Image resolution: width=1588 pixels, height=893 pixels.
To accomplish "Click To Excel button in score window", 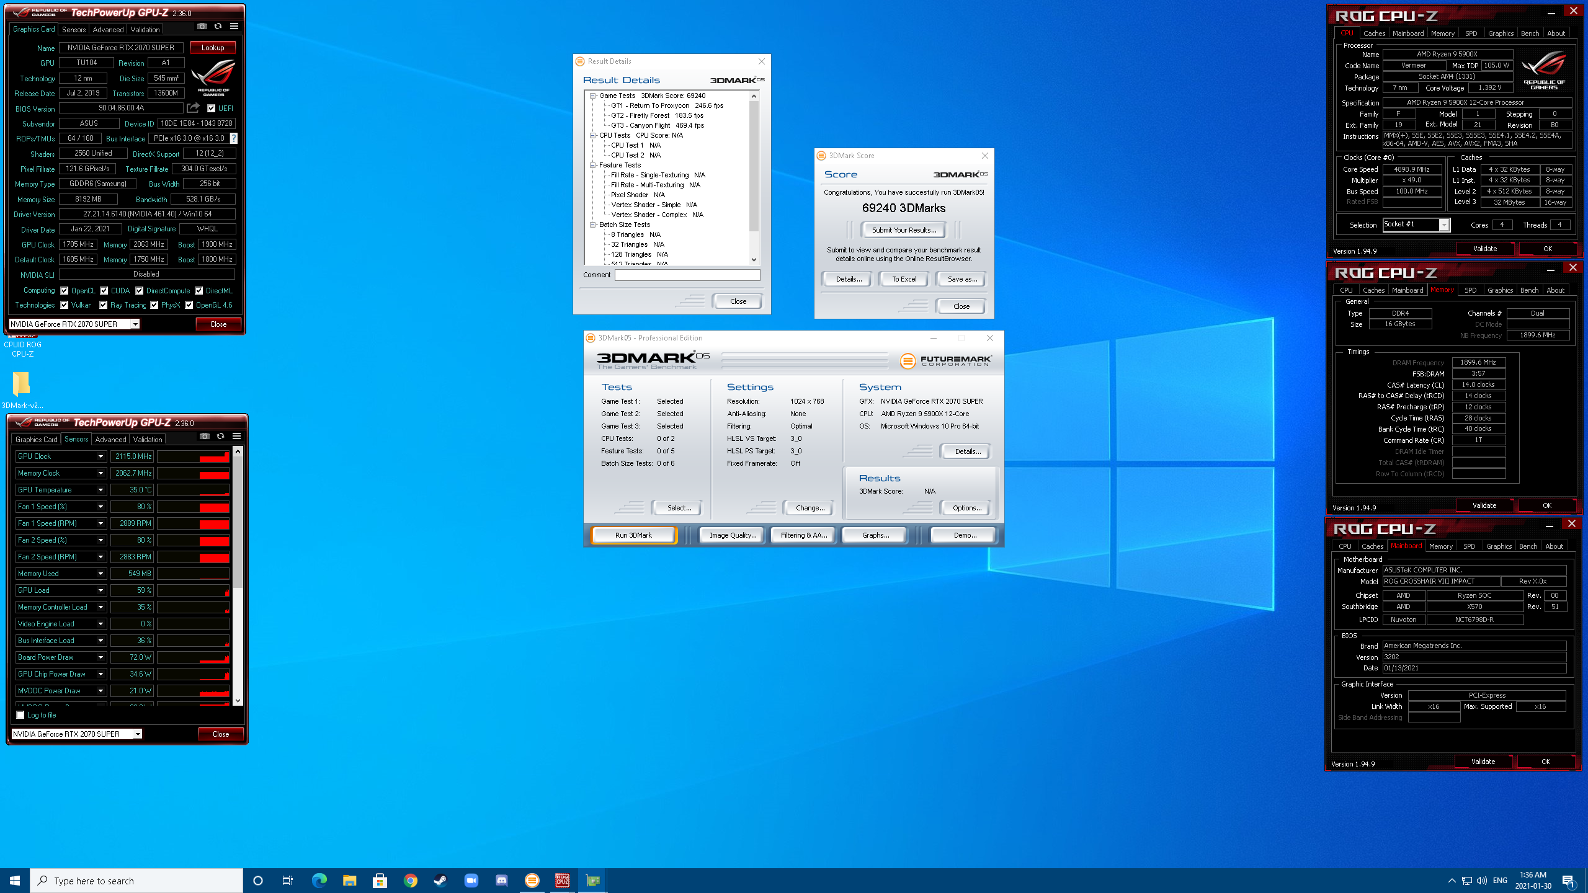I will [x=904, y=279].
